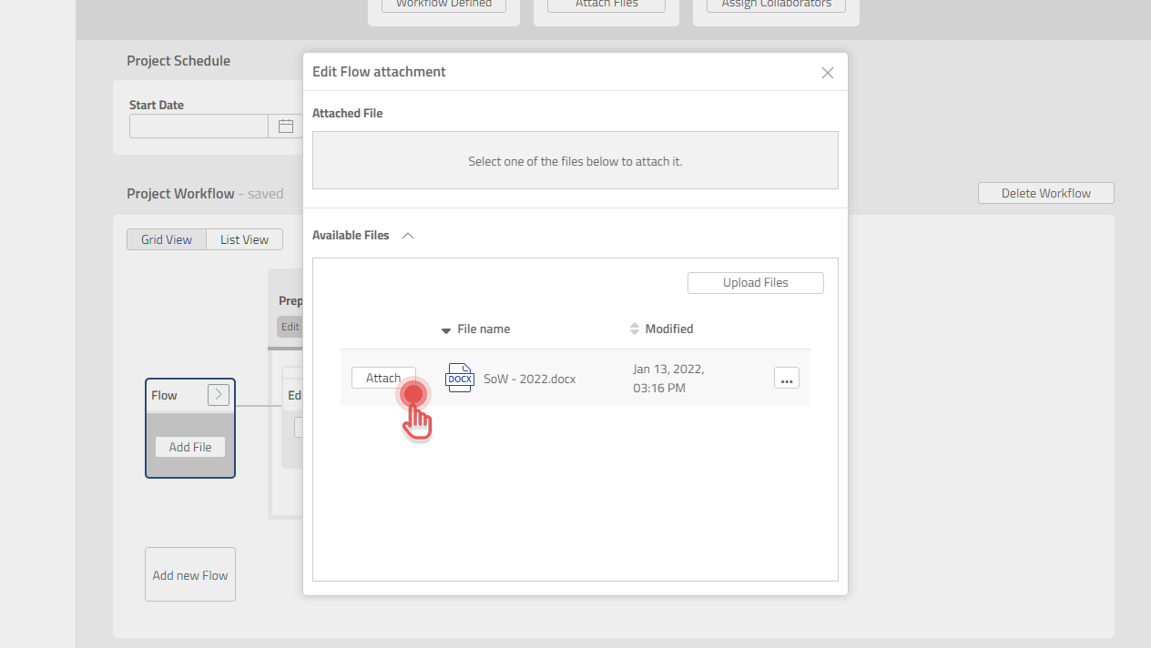Assign Collaborators to the project
Image resolution: width=1151 pixels, height=648 pixels.
[x=775, y=5]
